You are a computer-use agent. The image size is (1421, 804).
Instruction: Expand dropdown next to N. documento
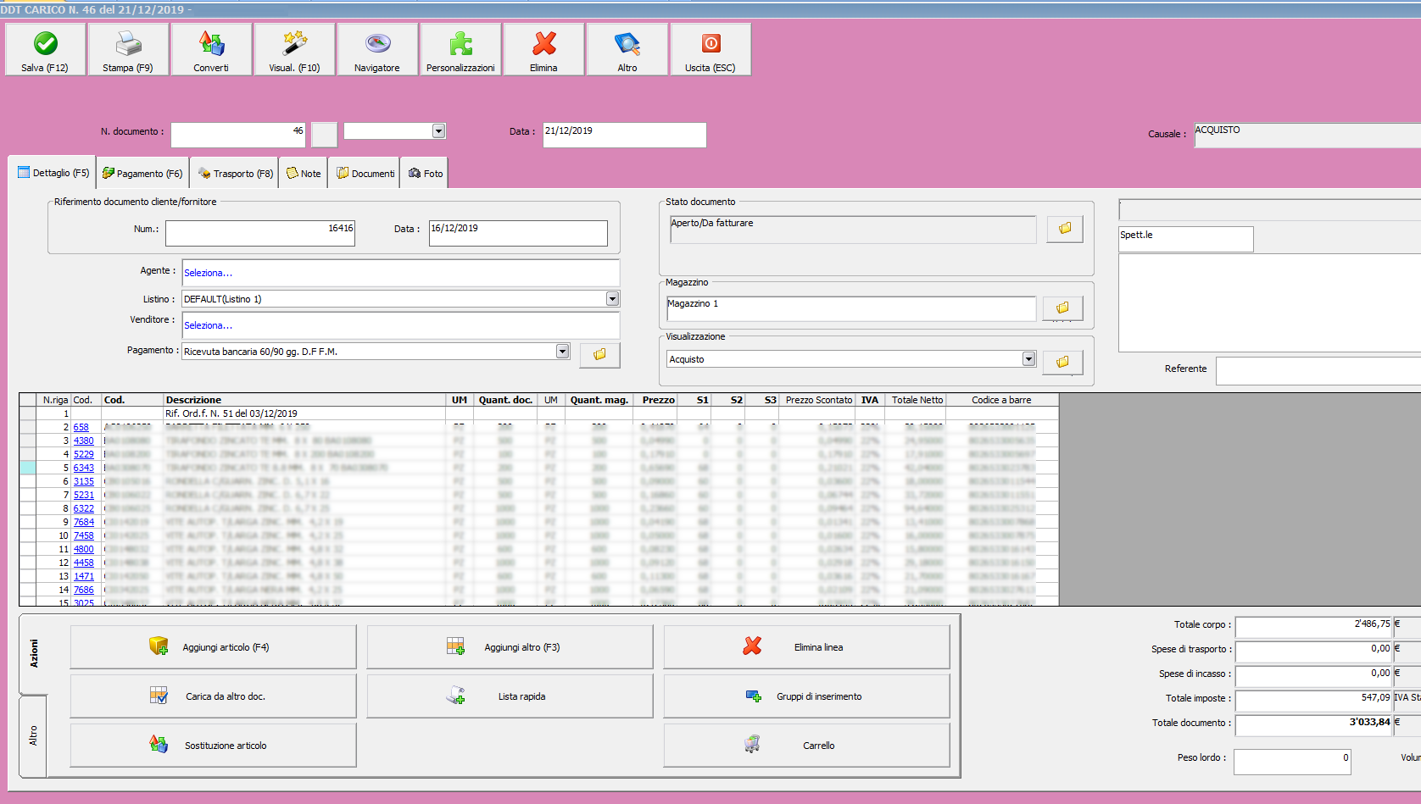click(x=438, y=131)
